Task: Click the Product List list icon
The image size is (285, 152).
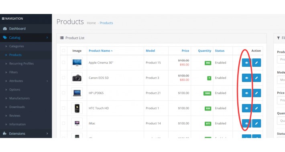Action: click(x=62, y=38)
